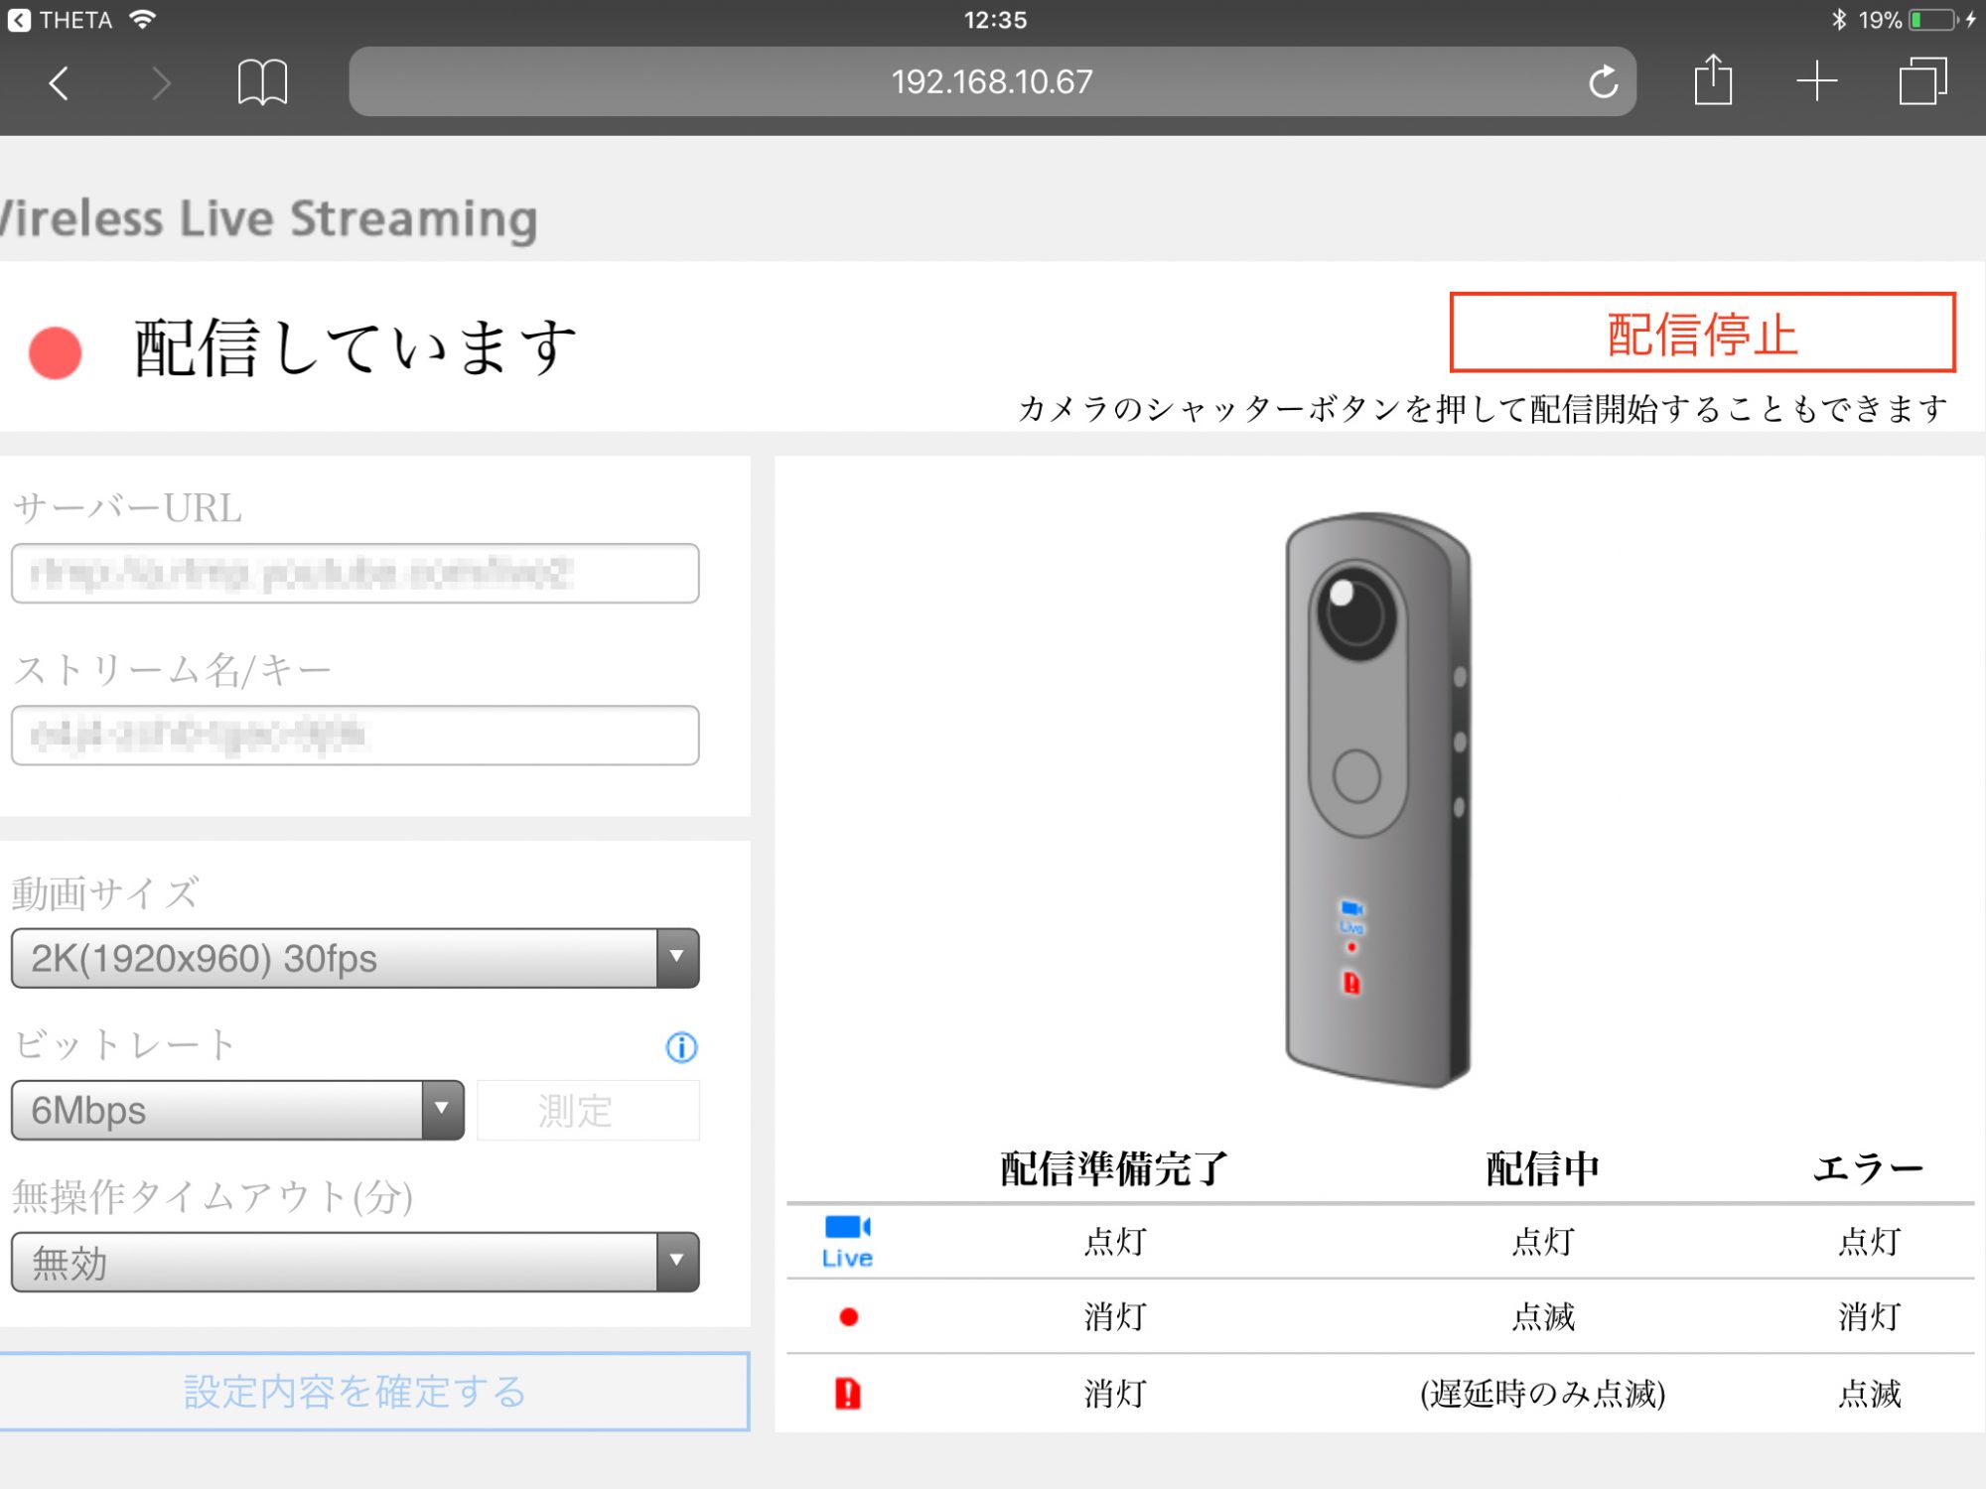Image resolution: width=1986 pixels, height=1489 pixels.
Task: Show all tabs overview icon
Action: click(1922, 81)
